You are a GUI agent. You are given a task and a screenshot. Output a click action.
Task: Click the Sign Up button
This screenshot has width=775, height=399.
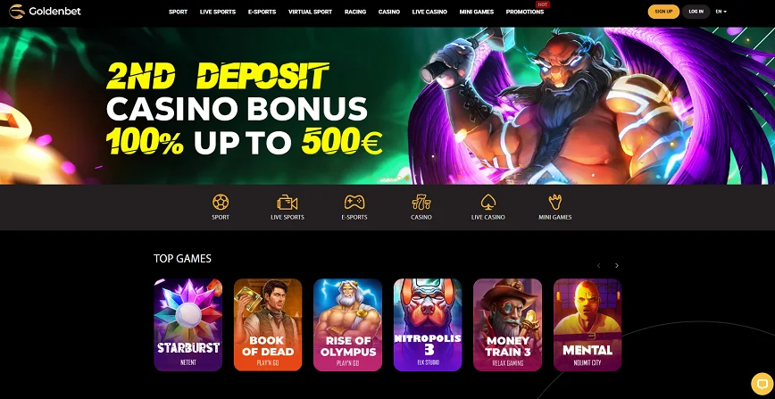(663, 12)
